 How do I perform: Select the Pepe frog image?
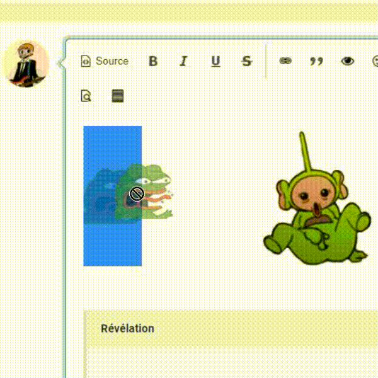coord(112,196)
